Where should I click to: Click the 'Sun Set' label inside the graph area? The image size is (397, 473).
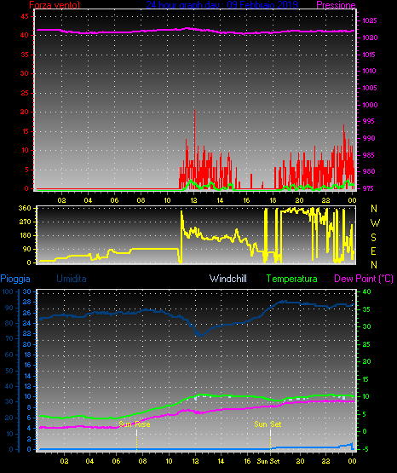click(x=268, y=424)
